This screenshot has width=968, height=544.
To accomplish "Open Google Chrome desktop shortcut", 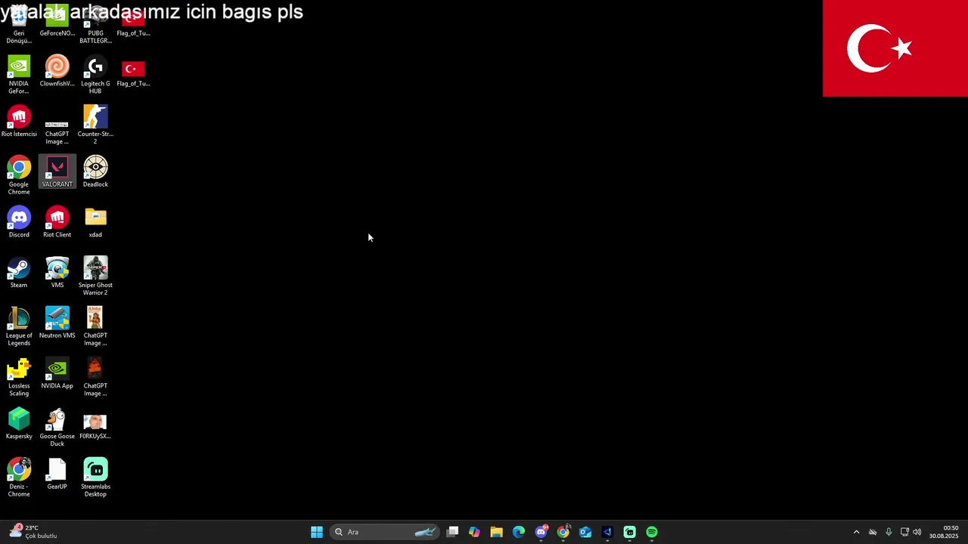I will click(x=19, y=175).
